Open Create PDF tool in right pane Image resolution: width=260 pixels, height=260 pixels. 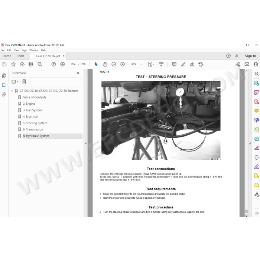pyautogui.click(x=257, y=102)
